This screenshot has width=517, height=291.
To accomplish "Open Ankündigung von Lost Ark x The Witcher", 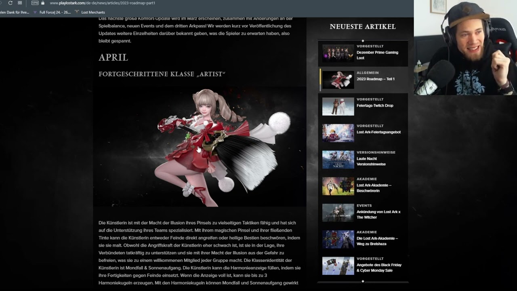I will (x=378, y=215).
